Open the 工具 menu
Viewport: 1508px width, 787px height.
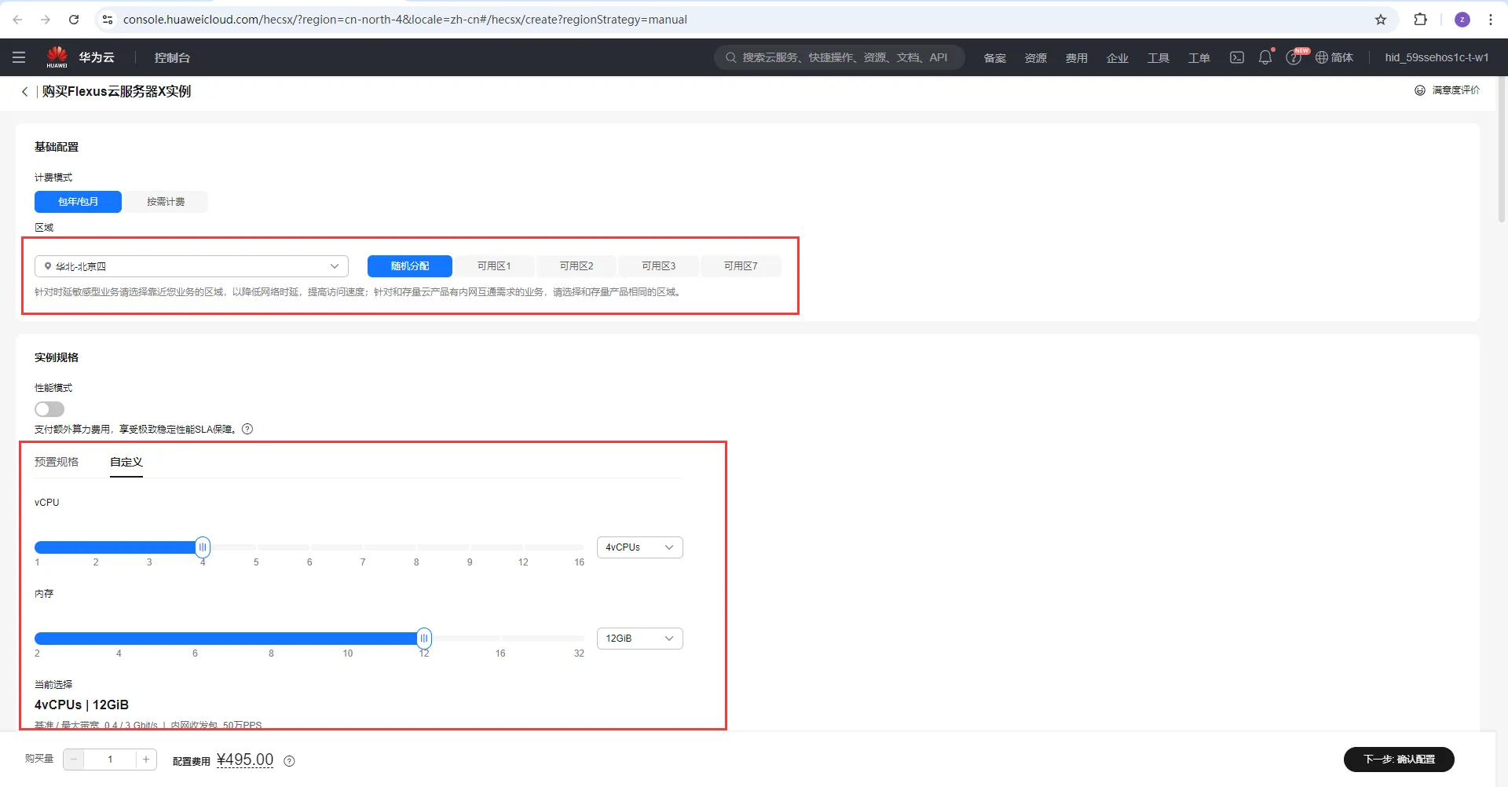(x=1158, y=58)
